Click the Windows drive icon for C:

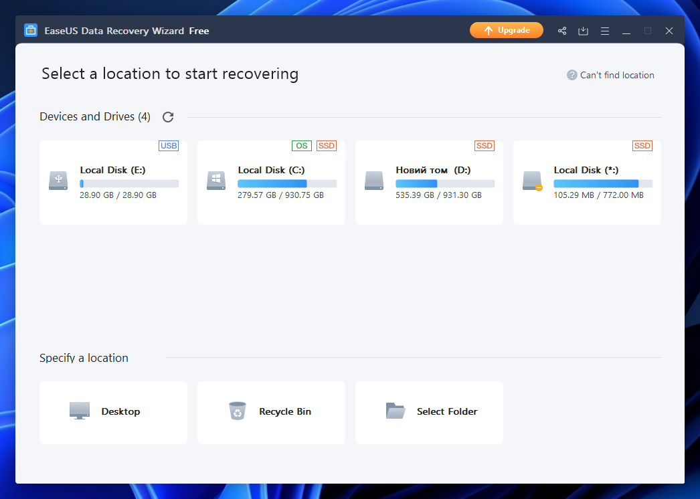tap(216, 181)
